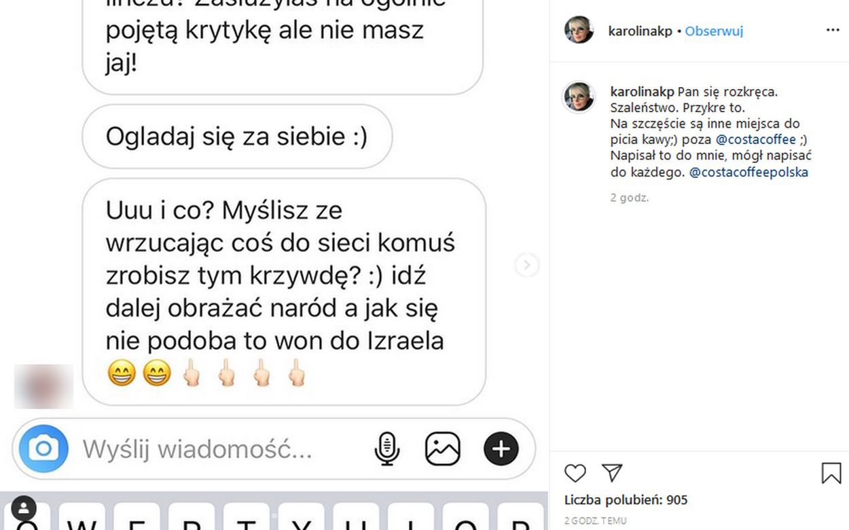Click karolinakp avatar beside caption
Image resolution: width=849 pixels, height=530 pixels.
coord(579,97)
